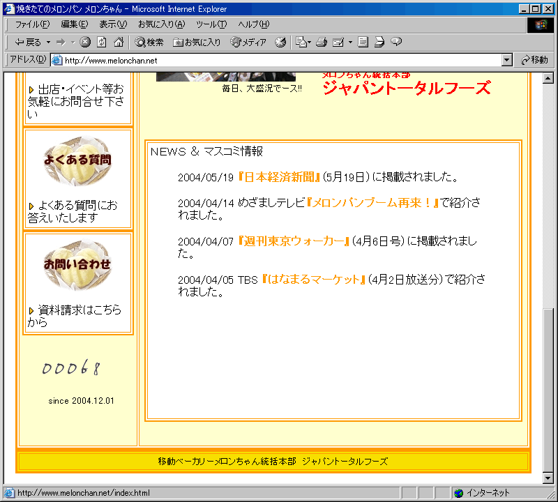
Task: Click the Windows logo throbber
Action: [541, 24]
